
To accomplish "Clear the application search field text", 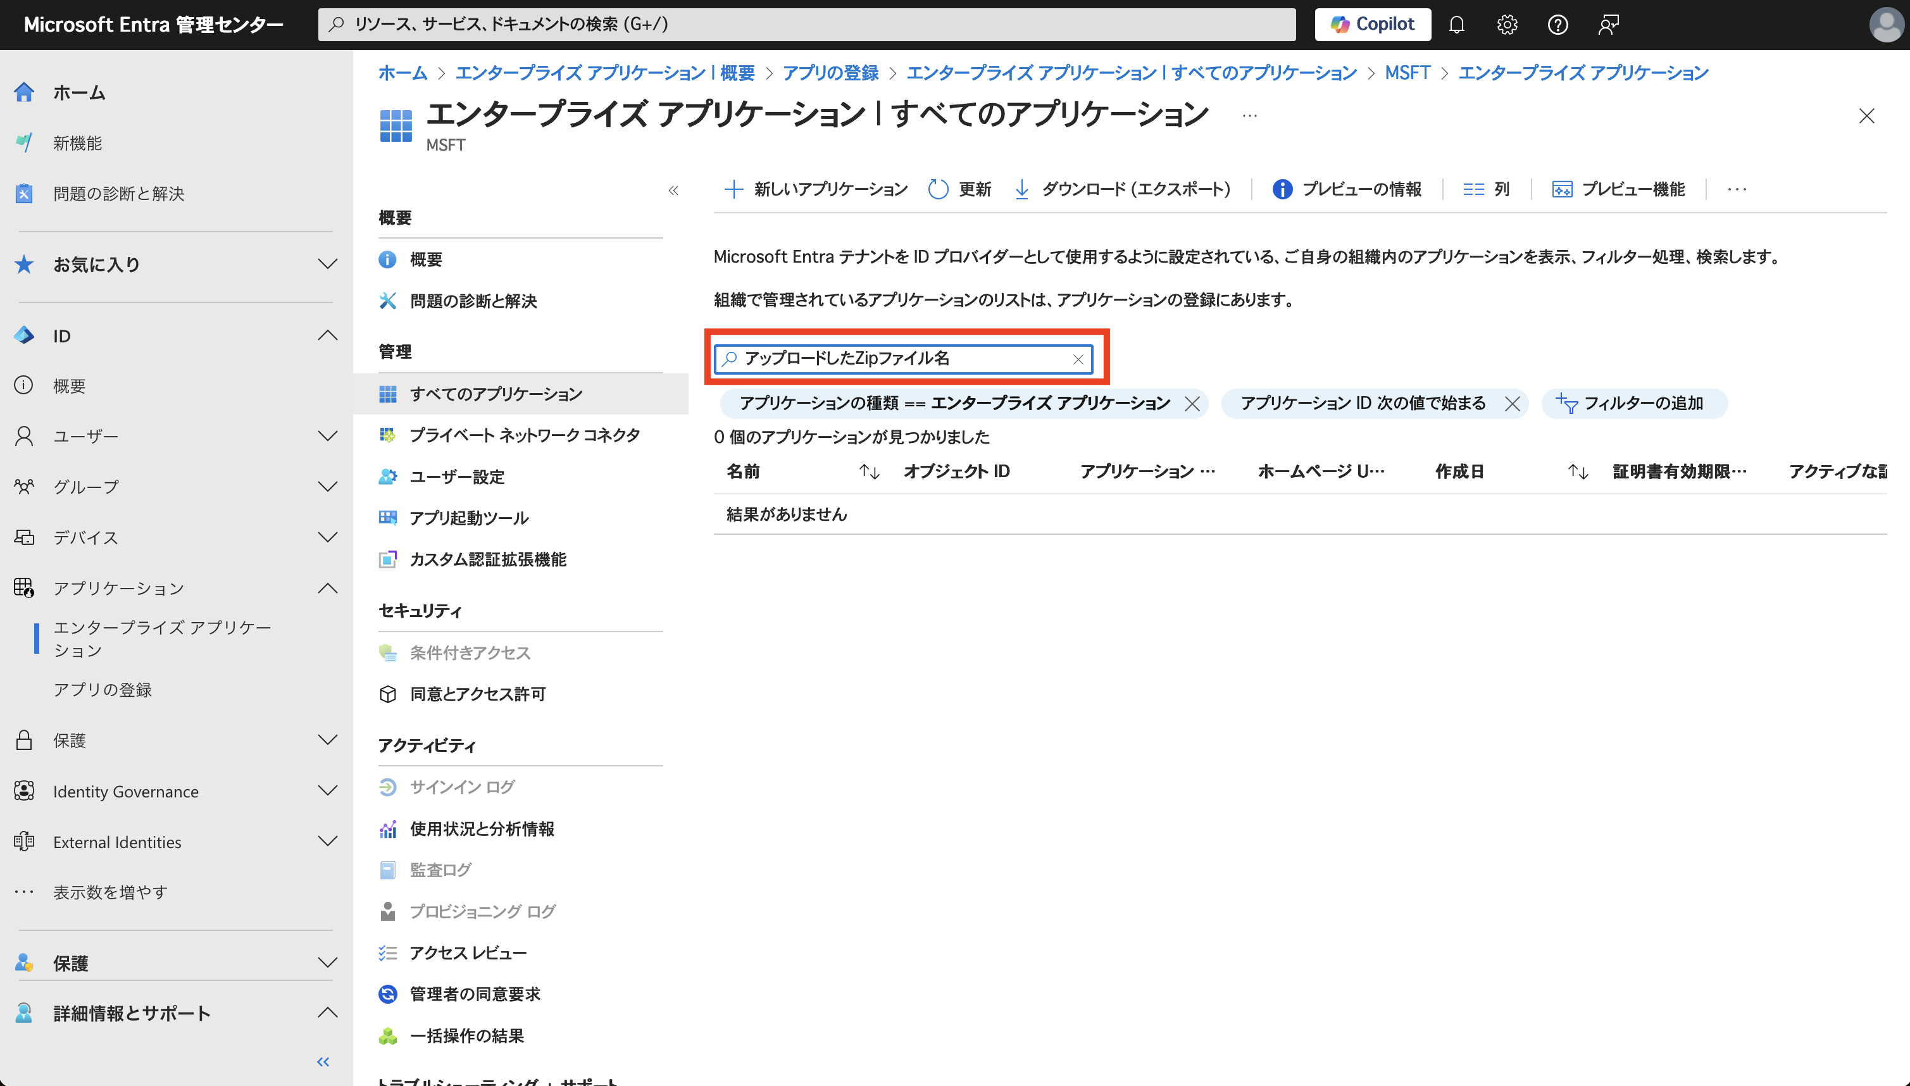I will [1078, 359].
